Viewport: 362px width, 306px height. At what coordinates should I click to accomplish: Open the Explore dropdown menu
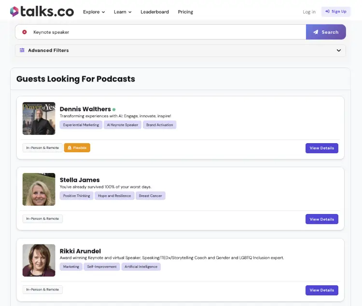(x=94, y=12)
